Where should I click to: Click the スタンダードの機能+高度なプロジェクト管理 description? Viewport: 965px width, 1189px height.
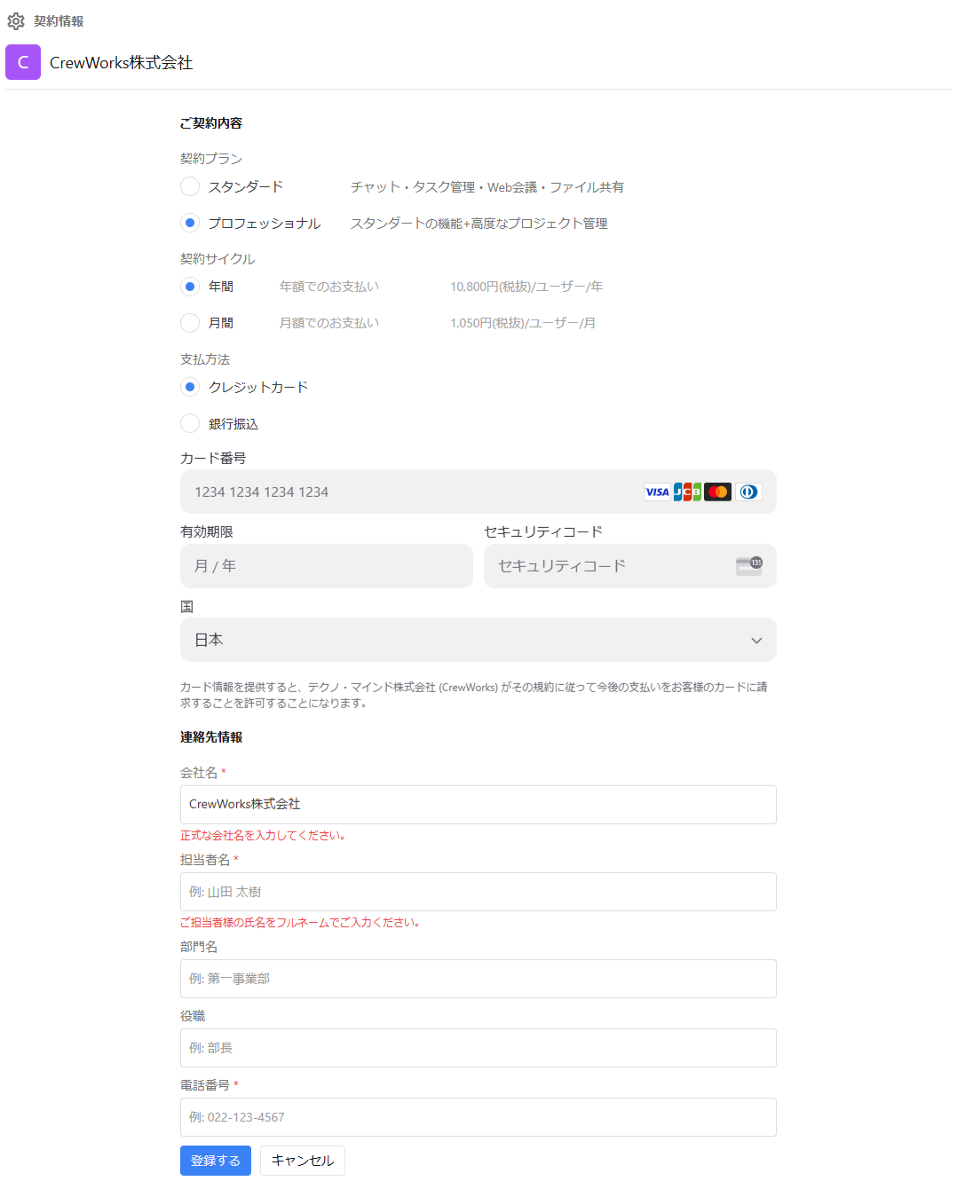tap(479, 224)
